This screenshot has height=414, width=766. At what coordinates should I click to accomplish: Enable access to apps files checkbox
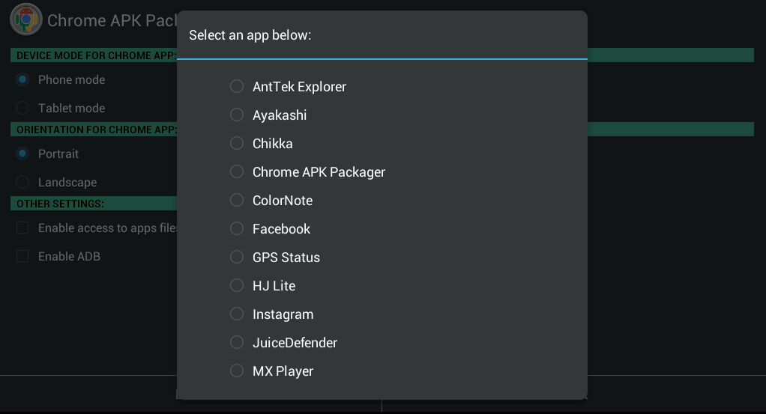(x=22, y=228)
